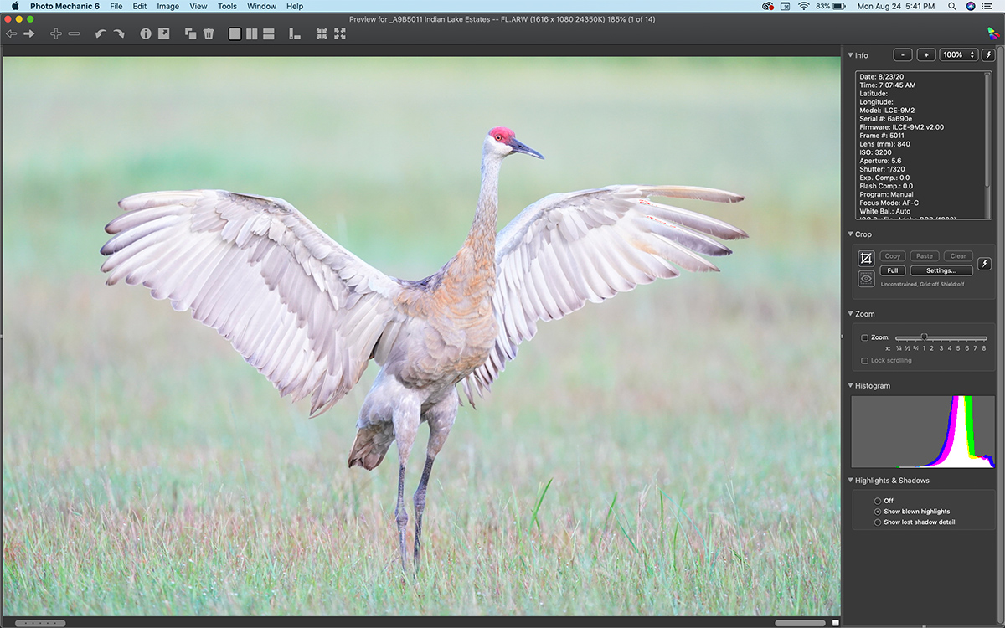Open Siri from menu bar
This screenshot has height=628, width=1005.
click(x=971, y=6)
